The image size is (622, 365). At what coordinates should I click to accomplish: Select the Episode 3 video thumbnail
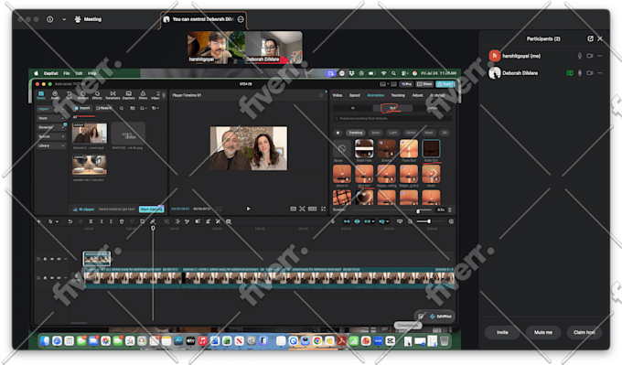90,134
